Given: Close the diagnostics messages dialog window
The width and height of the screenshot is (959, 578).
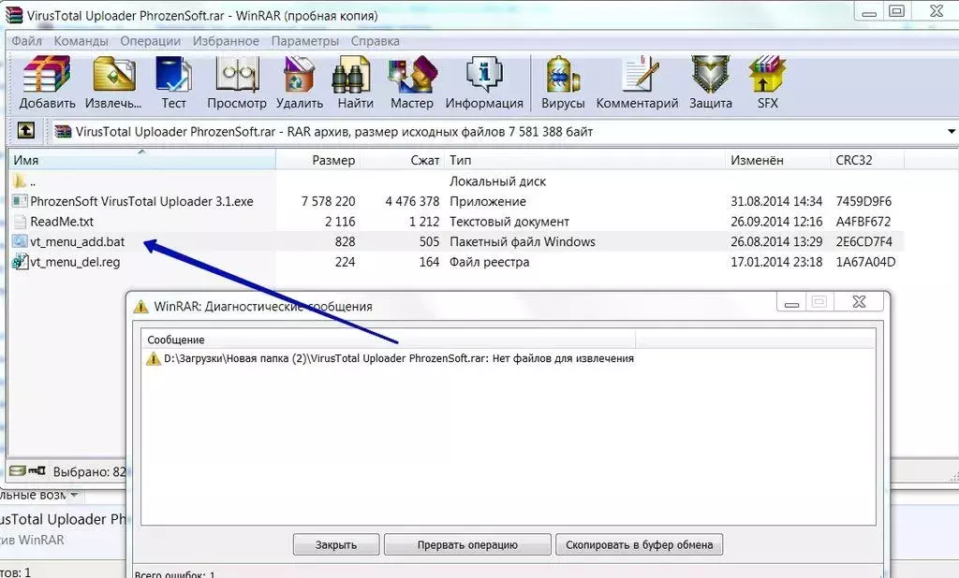Looking at the screenshot, I should pyautogui.click(x=859, y=301).
